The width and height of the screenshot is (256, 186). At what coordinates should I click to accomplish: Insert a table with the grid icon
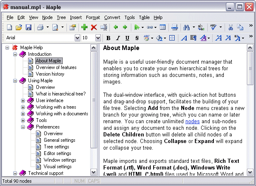coord(163,27)
